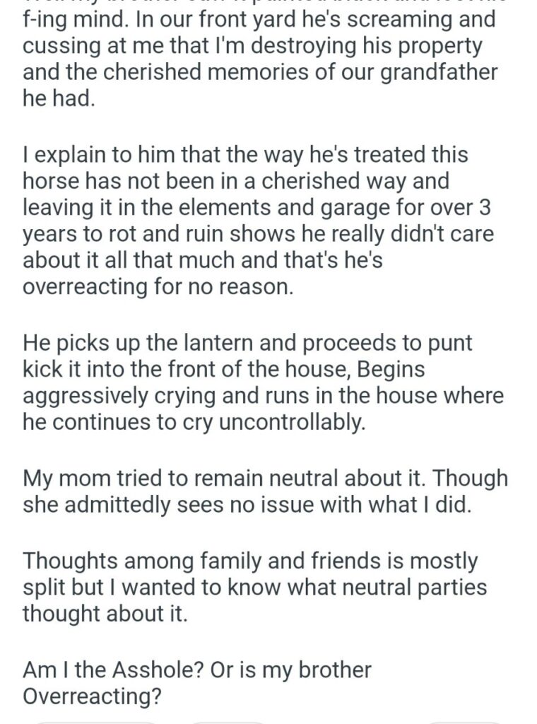Tap the share pill at bottom right
Viewport: 537px width, 724px height.
pos(463,720)
